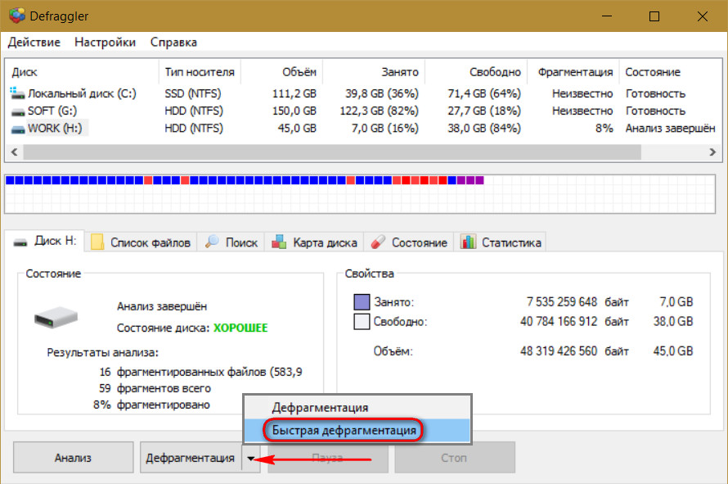Click the magnifier search tab icon
Viewport: 728px width, 484px height.
pos(212,242)
